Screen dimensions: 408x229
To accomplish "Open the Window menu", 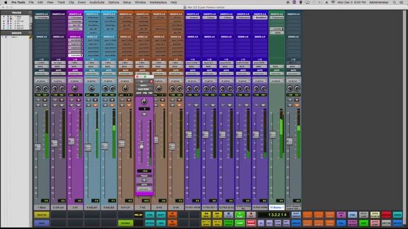I will [140, 3].
